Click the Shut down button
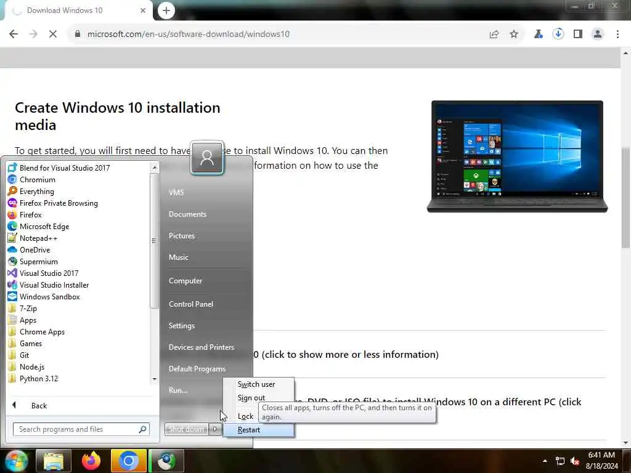The width and height of the screenshot is (631, 473). click(186, 429)
